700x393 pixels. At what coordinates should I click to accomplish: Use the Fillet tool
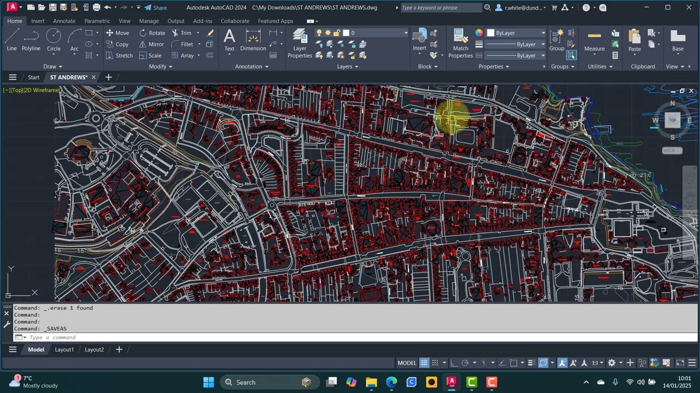coord(182,44)
